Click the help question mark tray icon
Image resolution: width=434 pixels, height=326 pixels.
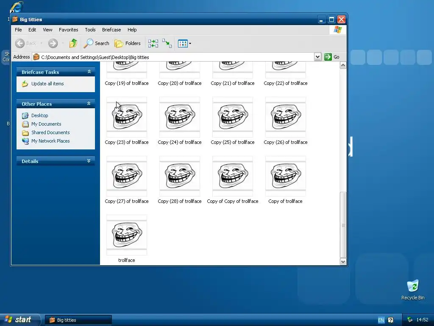click(390, 320)
